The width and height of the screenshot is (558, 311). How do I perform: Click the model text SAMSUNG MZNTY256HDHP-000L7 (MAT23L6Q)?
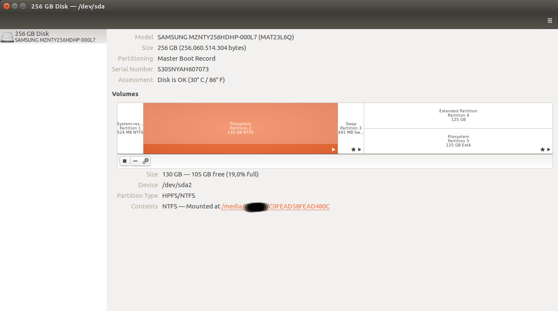226,37
